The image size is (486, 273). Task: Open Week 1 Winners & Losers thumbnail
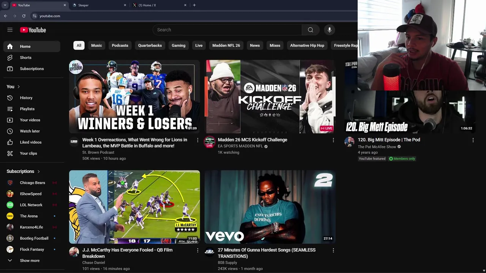click(x=134, y=97)
